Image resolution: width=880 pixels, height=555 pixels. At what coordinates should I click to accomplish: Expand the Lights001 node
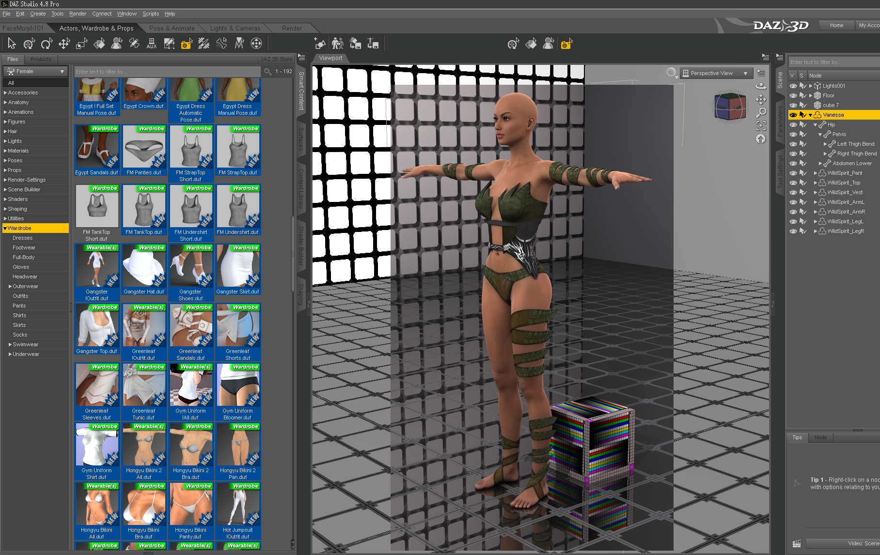pos(810,86)
